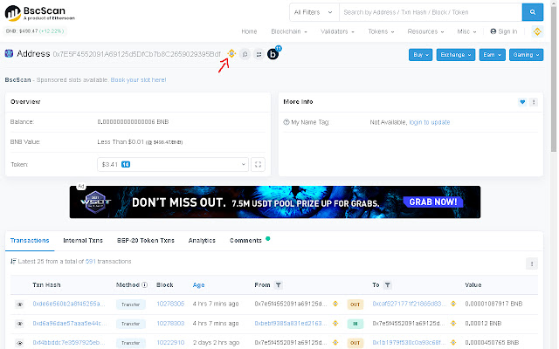Click BNB icon after 0xbebf9385a831ed2163 address
559x349 pixels.
(336, 324)
